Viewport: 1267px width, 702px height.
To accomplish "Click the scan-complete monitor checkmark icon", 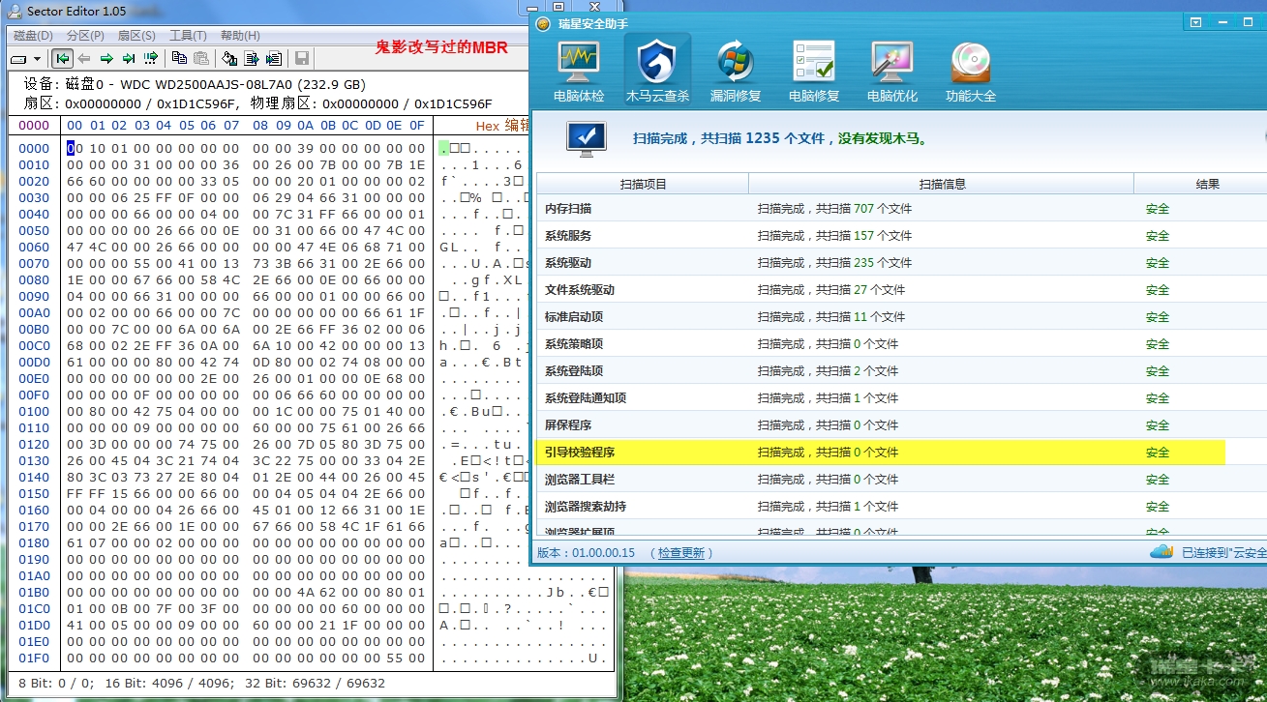I will tap(587, 139).
